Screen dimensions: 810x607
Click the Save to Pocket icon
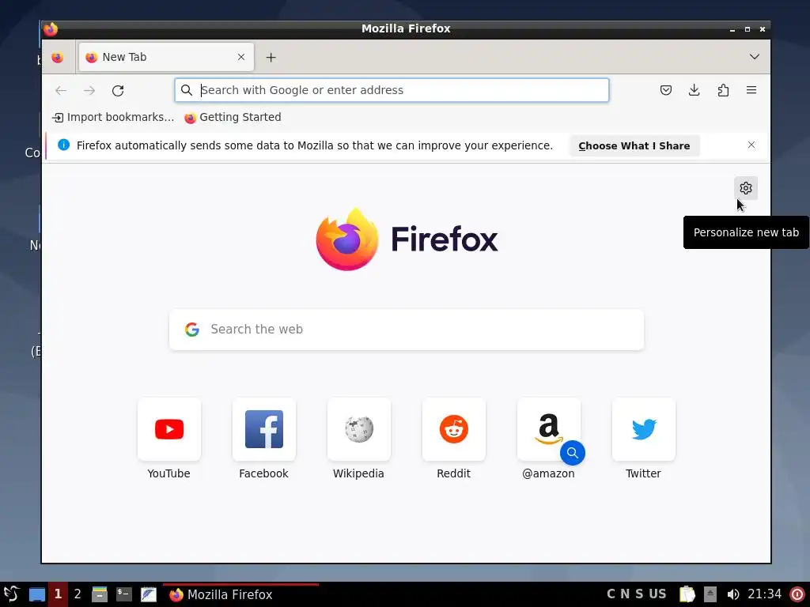pos(666,90)
